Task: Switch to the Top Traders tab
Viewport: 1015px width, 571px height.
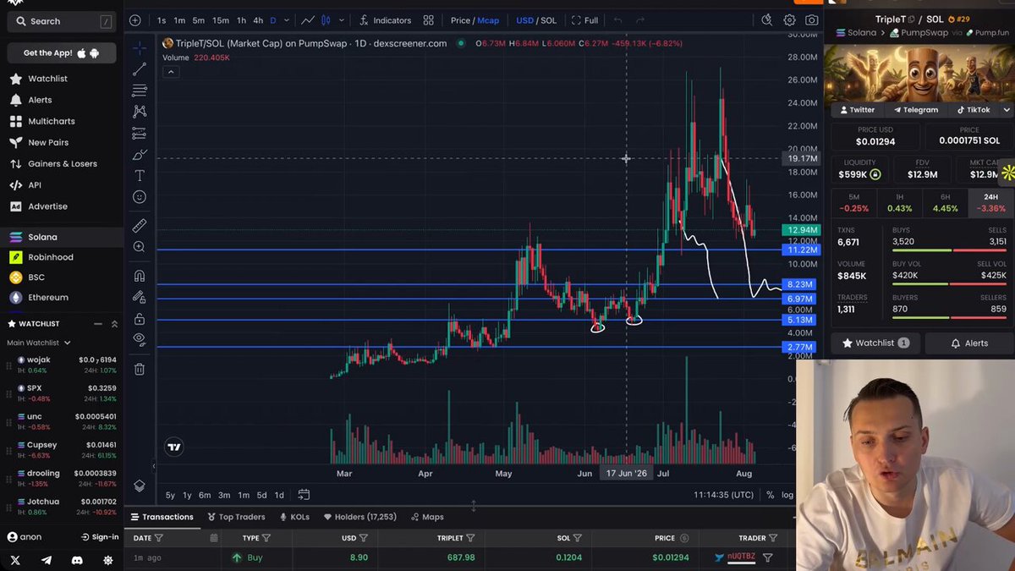Action: (x=235, y=517)
